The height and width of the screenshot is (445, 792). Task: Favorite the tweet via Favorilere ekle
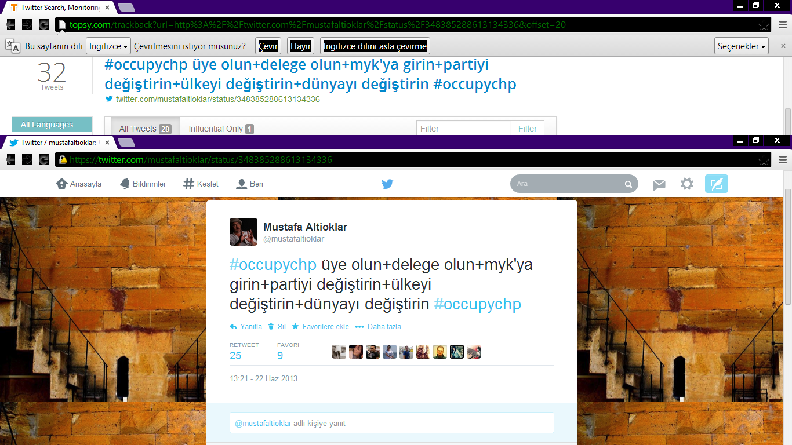[x=321, y=327]
